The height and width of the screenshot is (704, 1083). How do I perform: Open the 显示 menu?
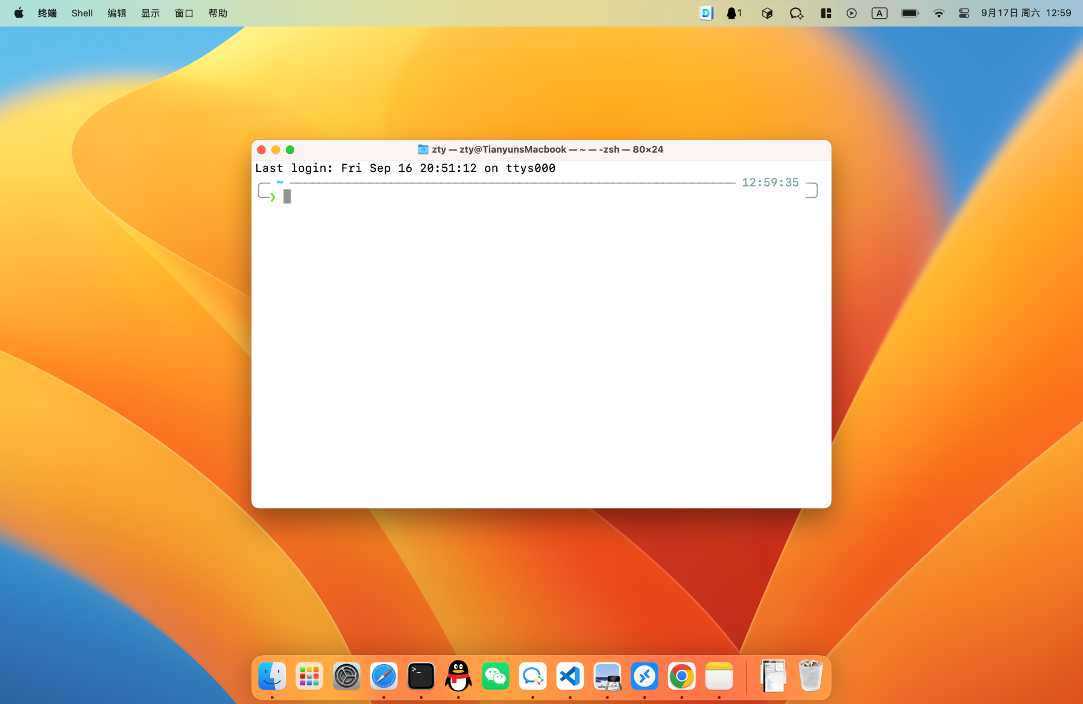151,13
